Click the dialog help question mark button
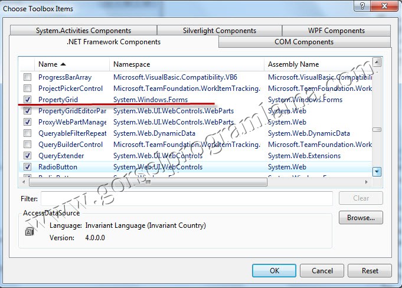Viewport: 402px width, 288px height. click(x=359, y=5)
